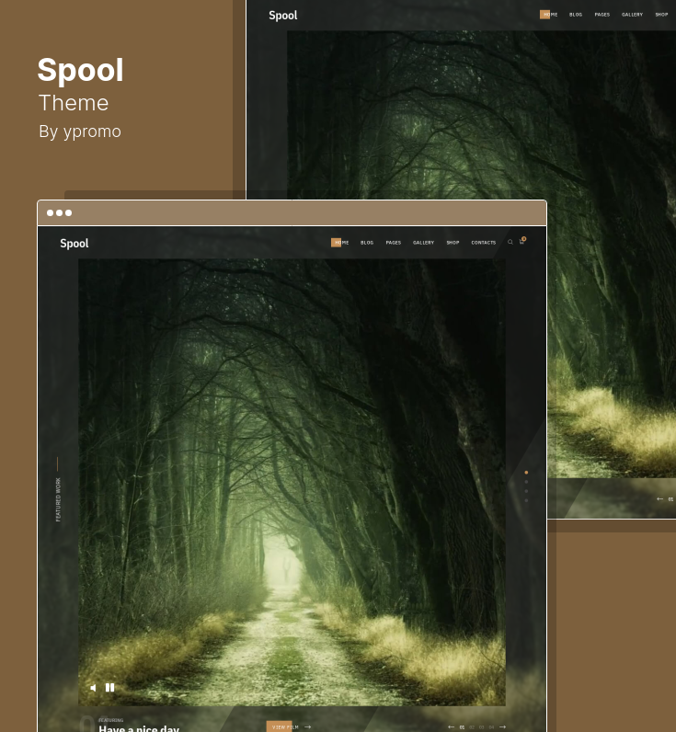Open Pages in the back window navbar
Screen dimensions: 676x732
(602, 15)
